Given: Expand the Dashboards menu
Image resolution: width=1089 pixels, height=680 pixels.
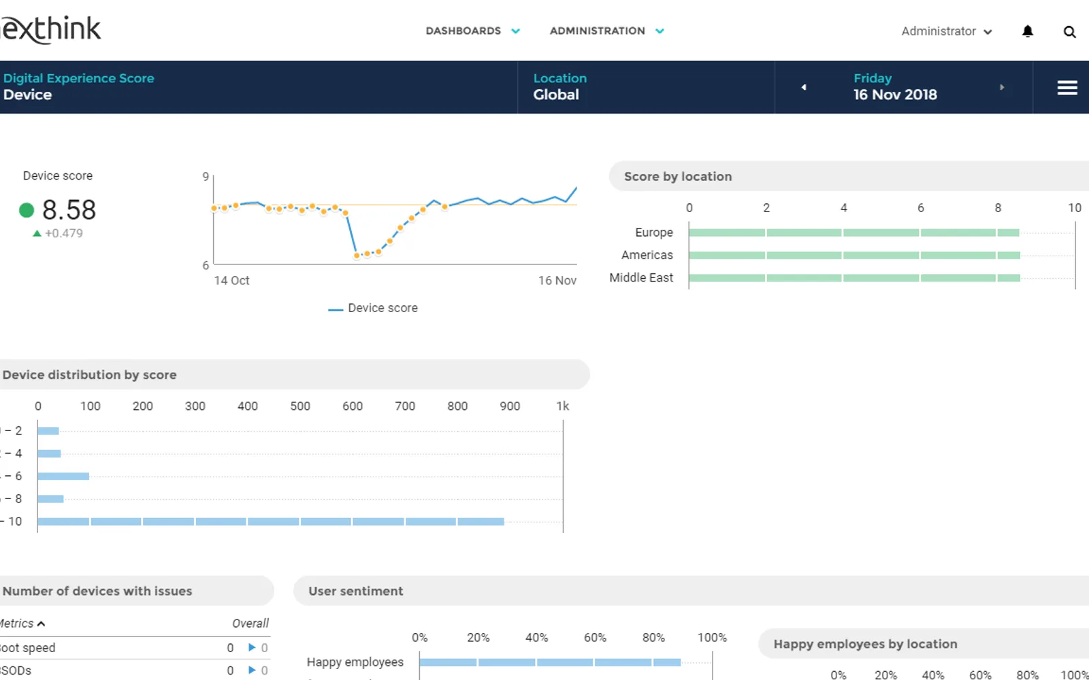Looking at the screenshot, I should click(x=473, y=31).
